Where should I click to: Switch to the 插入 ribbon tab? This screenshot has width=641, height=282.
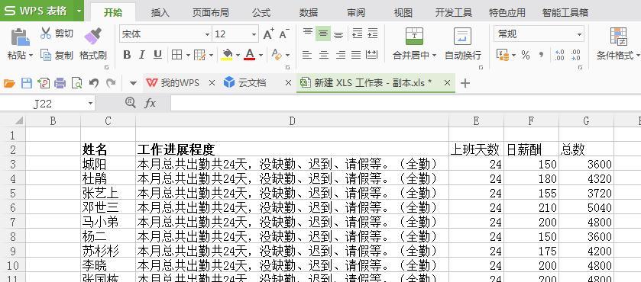(160, 13)
